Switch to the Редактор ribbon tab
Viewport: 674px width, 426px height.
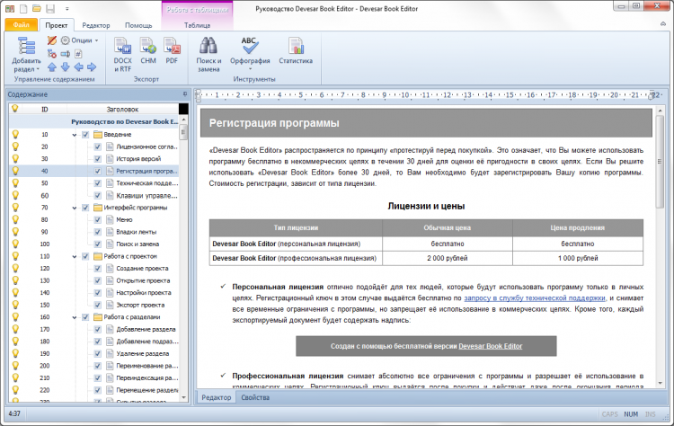[x=95, y=26]
